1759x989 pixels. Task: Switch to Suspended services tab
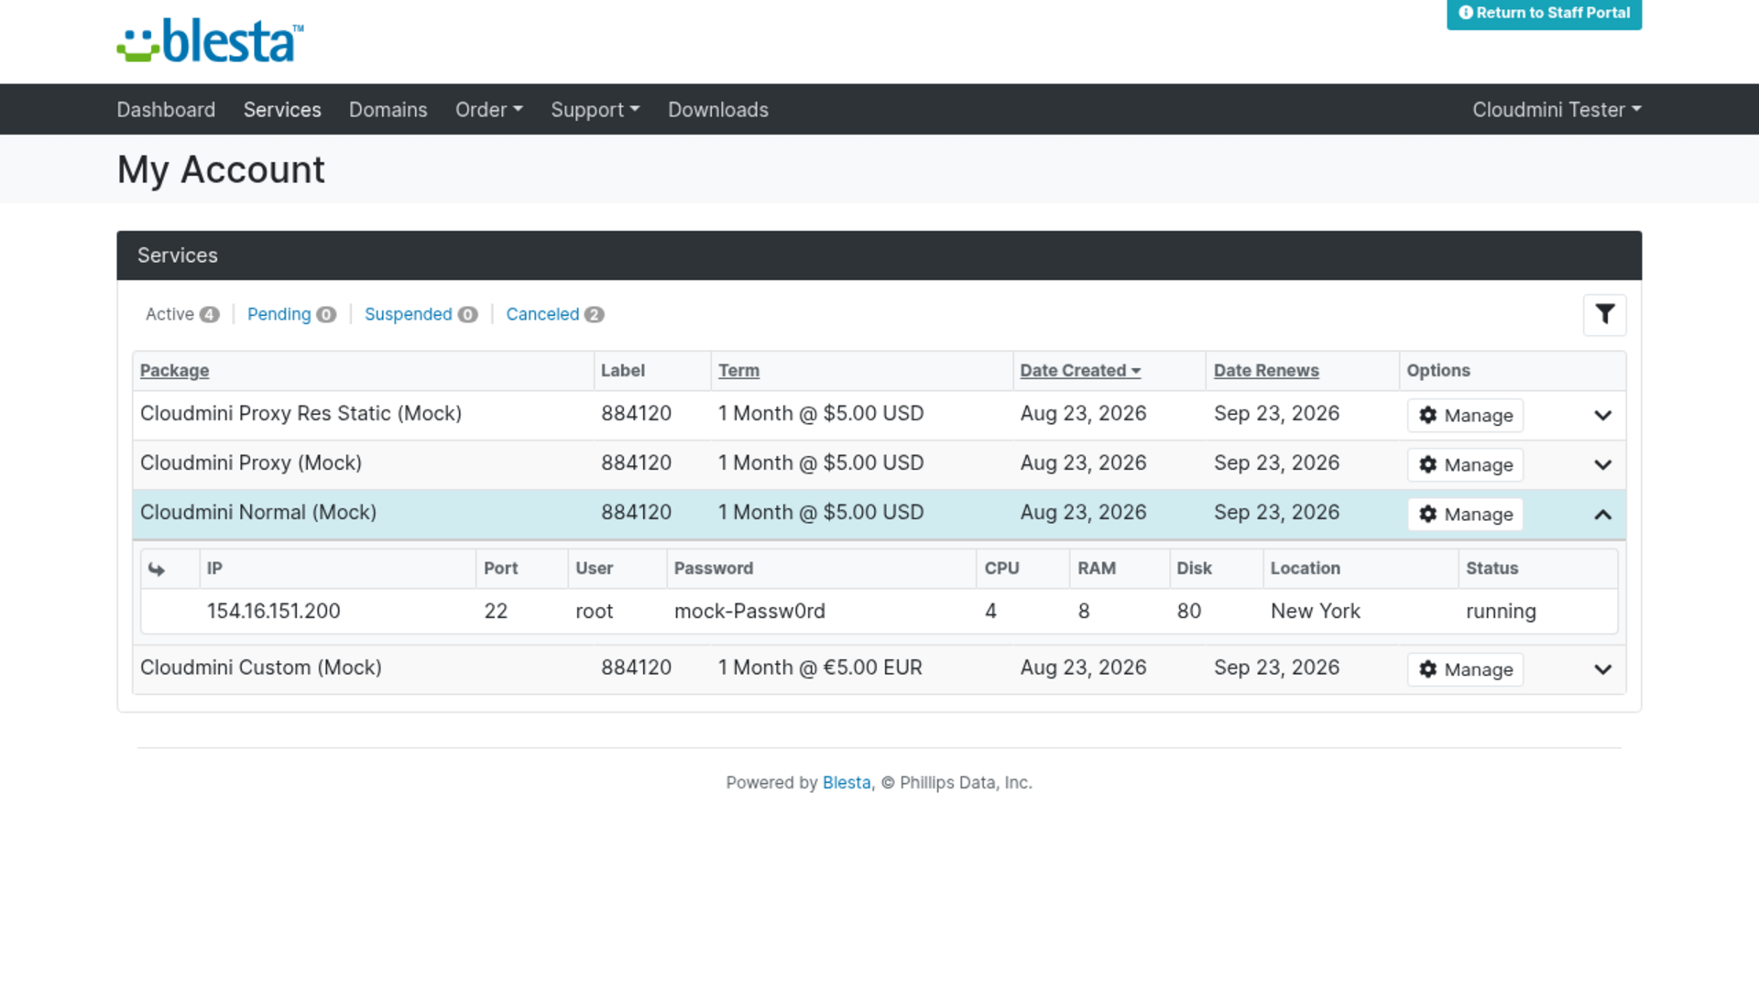[421, 314]
